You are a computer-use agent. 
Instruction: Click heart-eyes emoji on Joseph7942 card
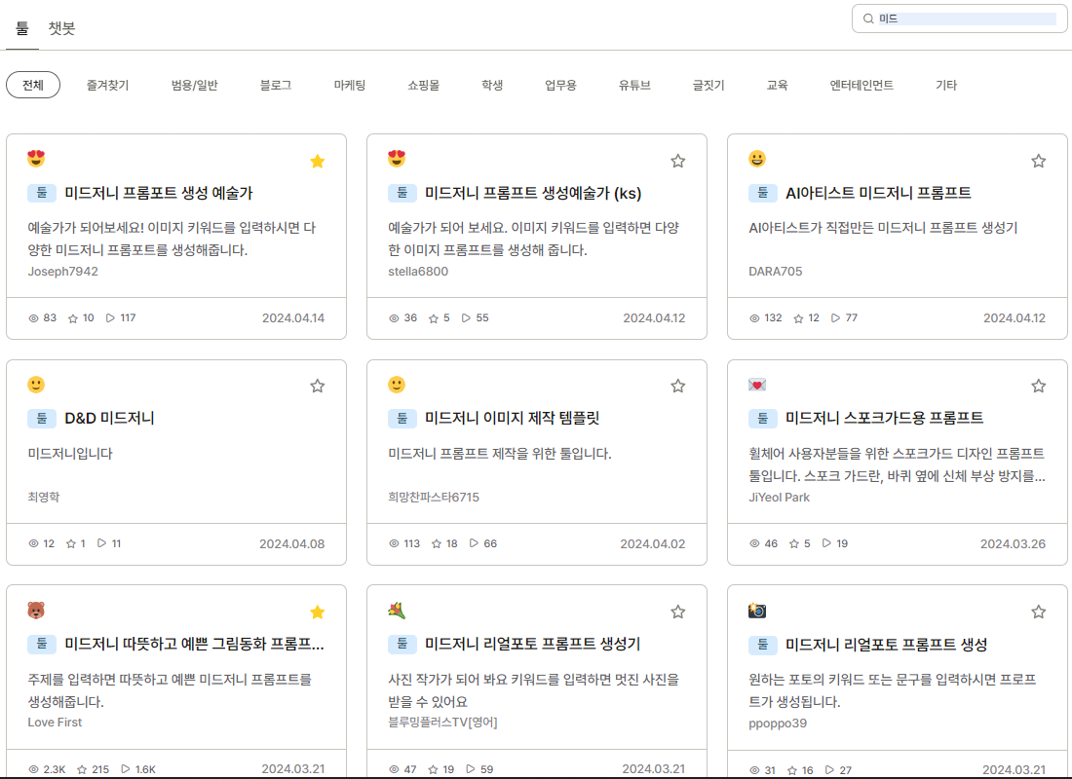pos(36,159)
